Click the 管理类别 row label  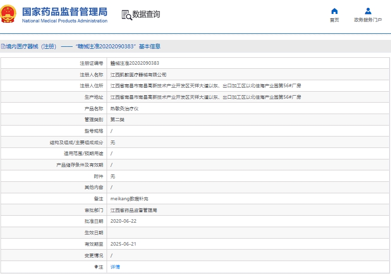pos(94,120)
